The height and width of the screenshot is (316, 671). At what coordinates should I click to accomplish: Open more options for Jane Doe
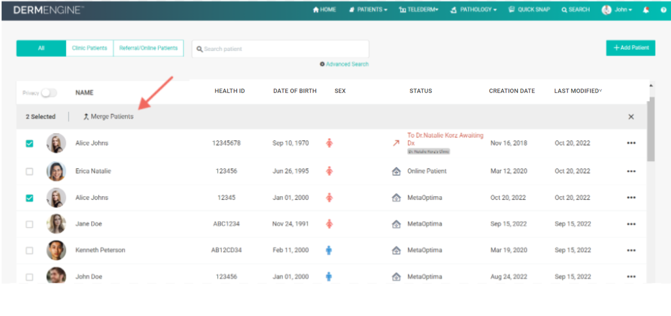click(x=631, y=224)
